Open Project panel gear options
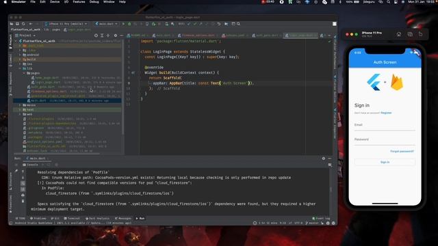 (116, 36)
